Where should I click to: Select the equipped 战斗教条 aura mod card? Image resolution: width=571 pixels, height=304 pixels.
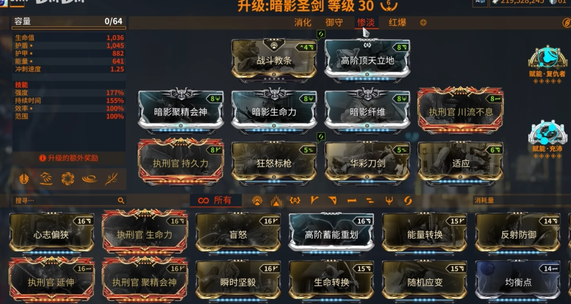tap(274, 60)
